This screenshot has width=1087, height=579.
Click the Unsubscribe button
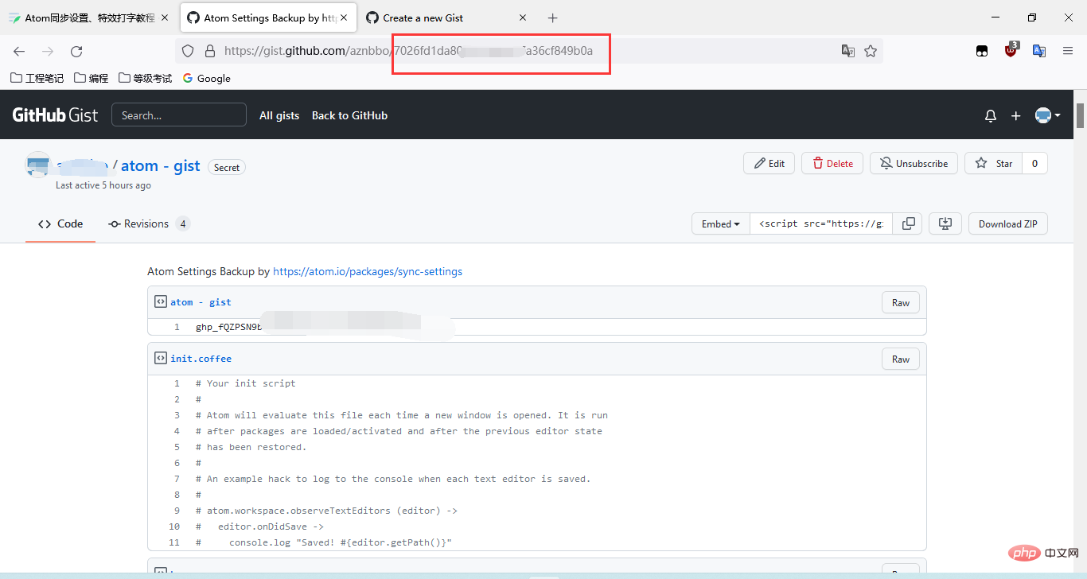point(914,163)
